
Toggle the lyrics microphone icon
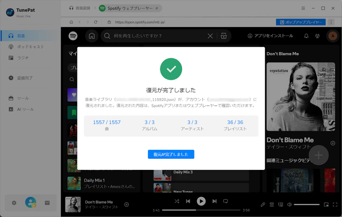(x=263, y=205)
